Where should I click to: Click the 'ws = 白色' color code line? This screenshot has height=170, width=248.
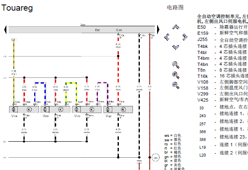tap(173, 136)
